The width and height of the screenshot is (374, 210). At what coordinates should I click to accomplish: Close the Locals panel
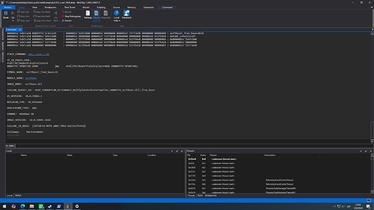click(182, 151)
